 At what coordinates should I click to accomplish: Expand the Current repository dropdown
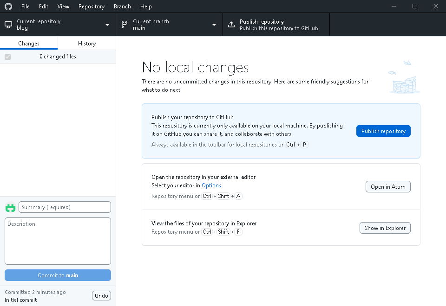107,25
